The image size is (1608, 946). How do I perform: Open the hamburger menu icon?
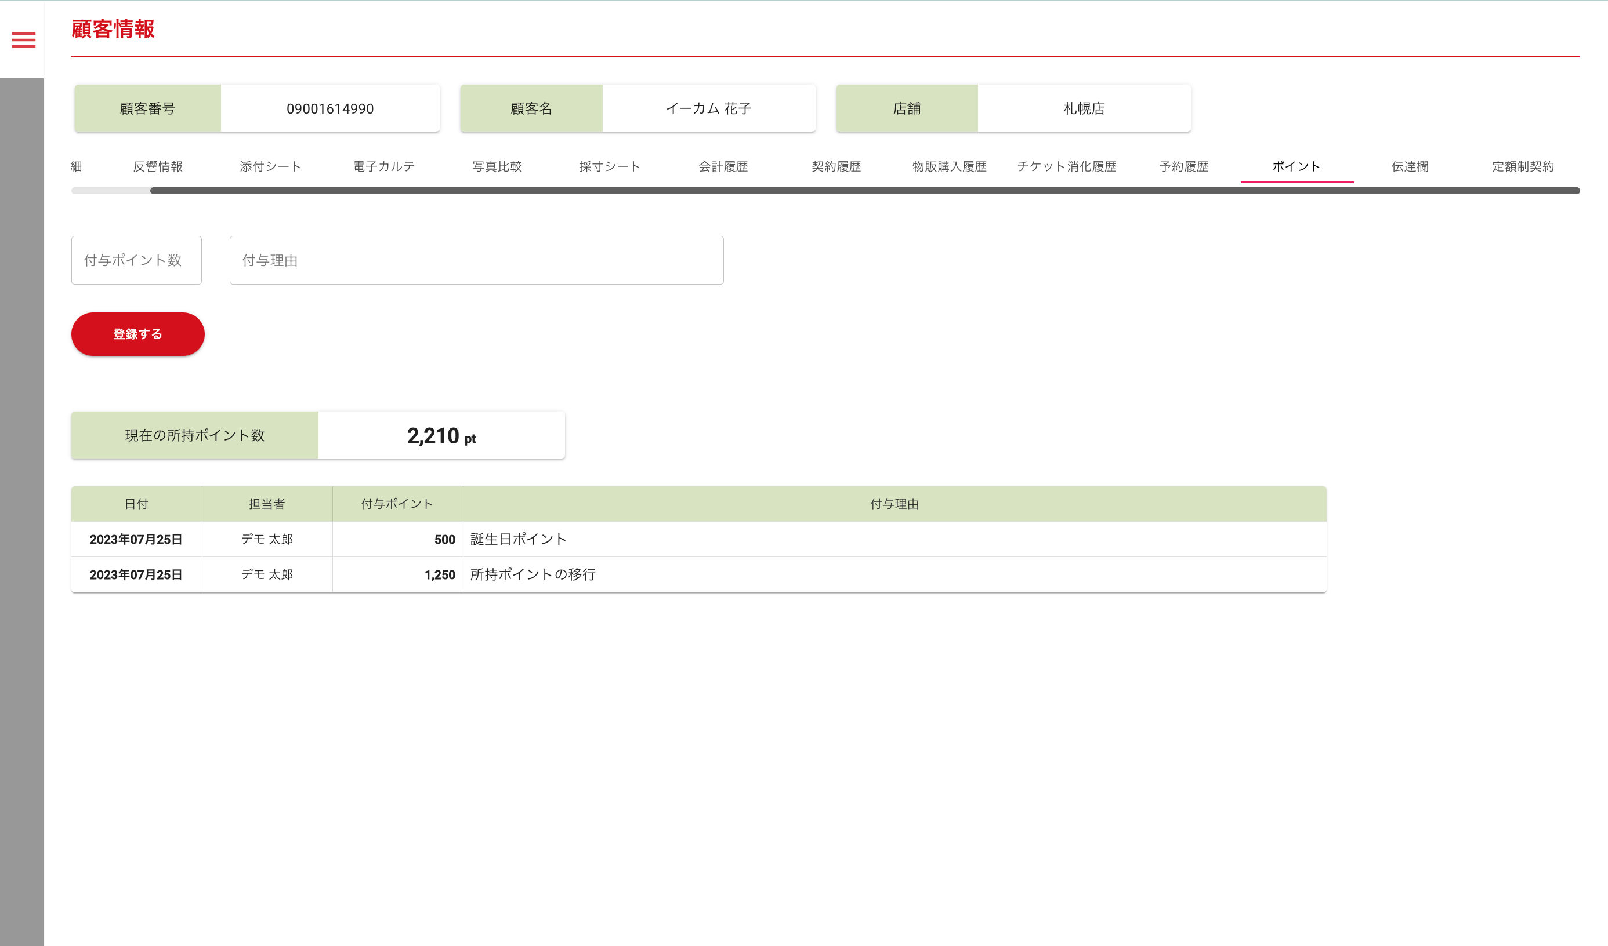pos(24,40)
